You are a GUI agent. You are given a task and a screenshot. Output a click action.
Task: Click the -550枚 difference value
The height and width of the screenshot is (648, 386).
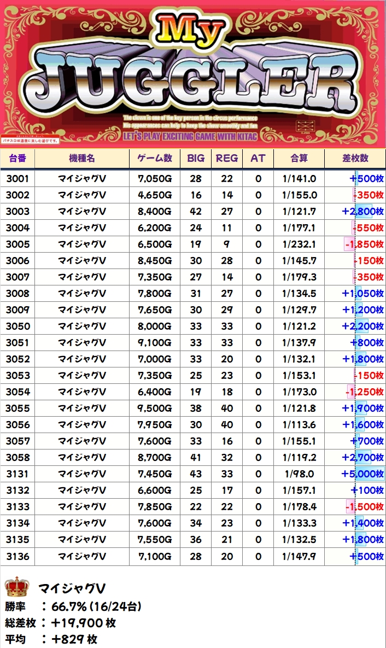point(368,227)
